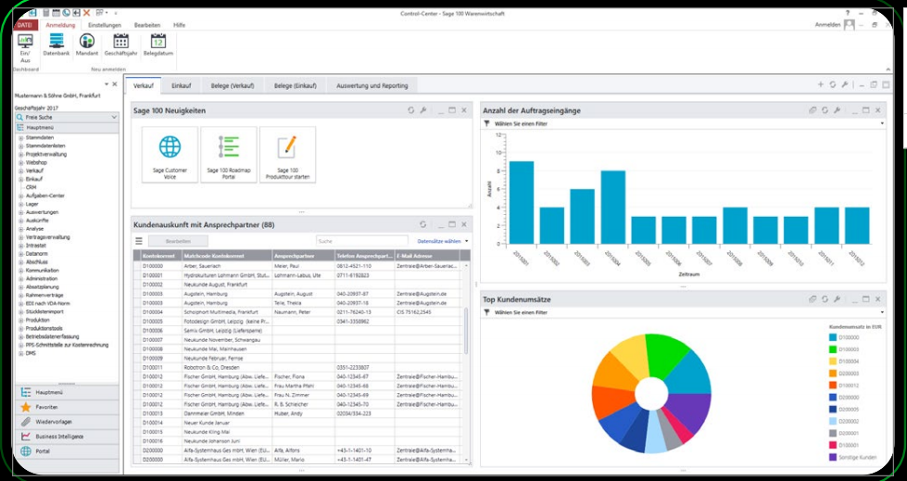Open the Datensätze wählen dropdown

[x=443, y=241]
